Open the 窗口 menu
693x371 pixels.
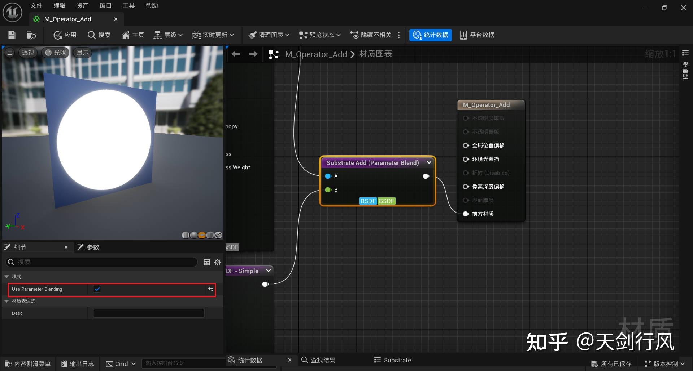point(105,5)
